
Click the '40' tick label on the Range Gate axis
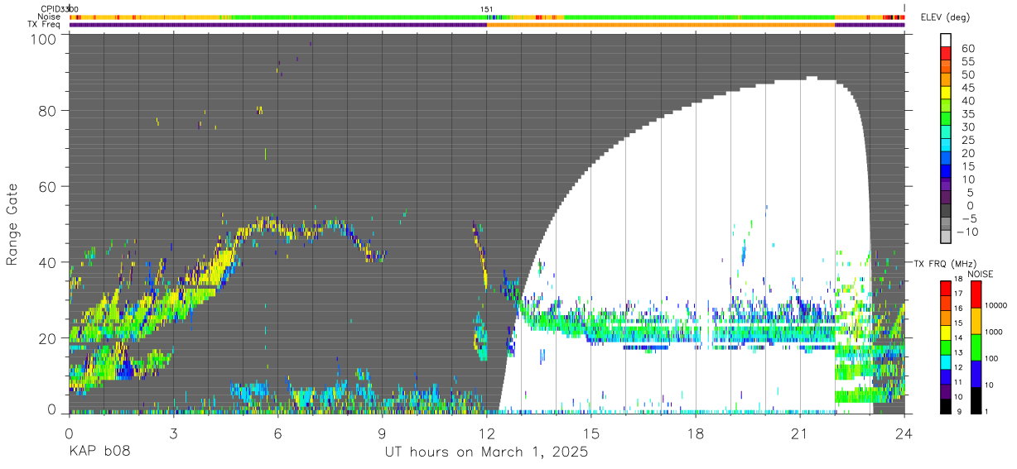point(47,262)
